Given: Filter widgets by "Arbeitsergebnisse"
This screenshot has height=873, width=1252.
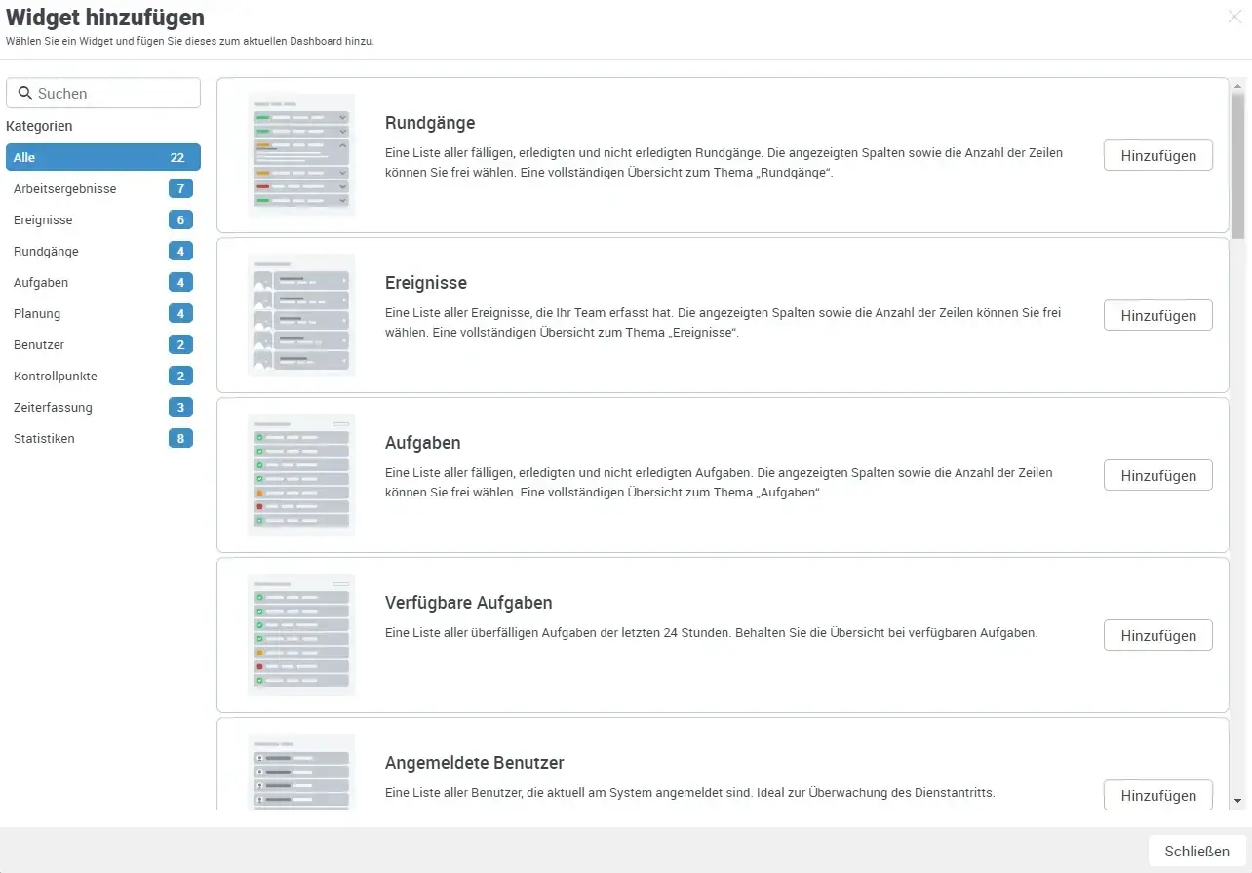Looking at the screenshot, I should 102,188.
